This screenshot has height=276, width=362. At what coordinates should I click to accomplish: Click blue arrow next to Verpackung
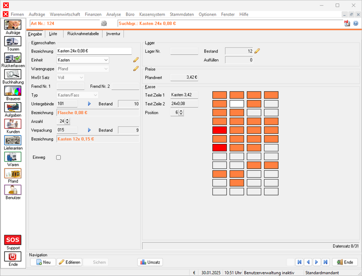90,130
